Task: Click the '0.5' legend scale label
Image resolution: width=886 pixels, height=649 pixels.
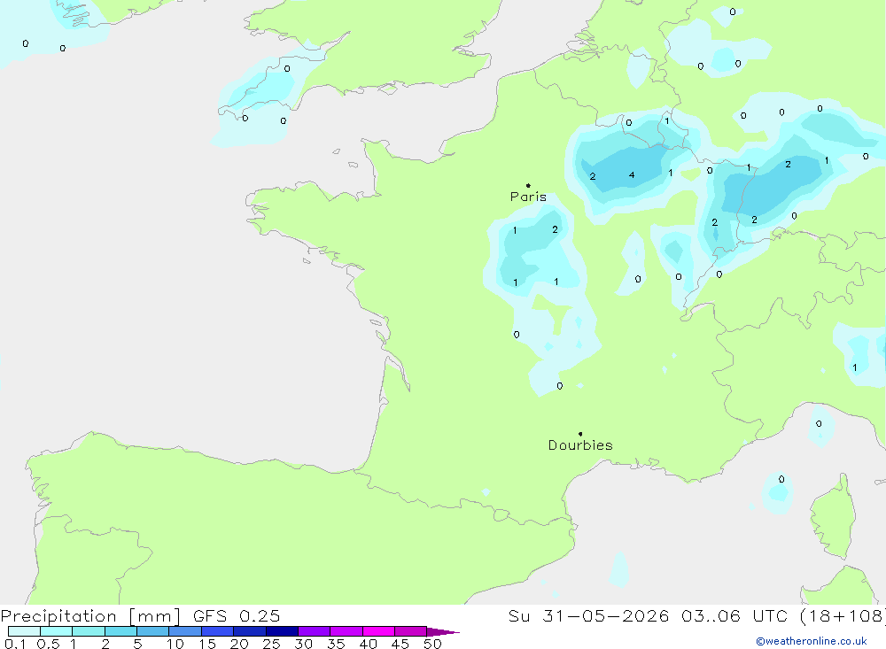Action: click(x=48, y=644)
